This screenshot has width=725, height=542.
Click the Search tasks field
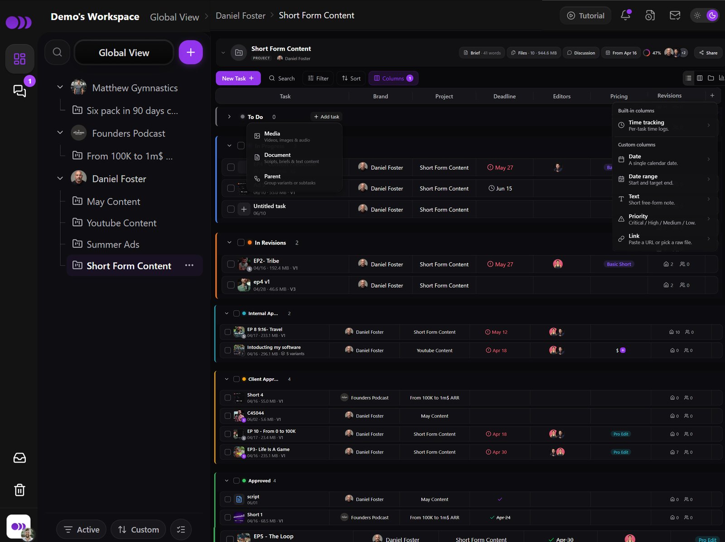coord(282,78)
